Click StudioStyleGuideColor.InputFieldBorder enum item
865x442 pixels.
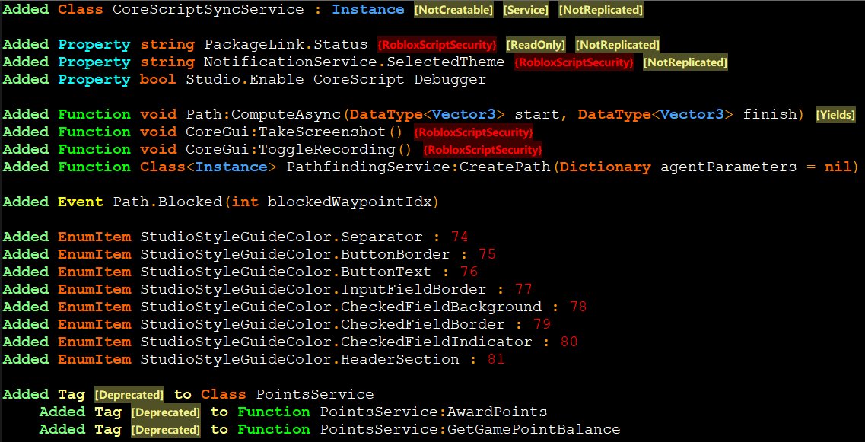click(313, 290)
